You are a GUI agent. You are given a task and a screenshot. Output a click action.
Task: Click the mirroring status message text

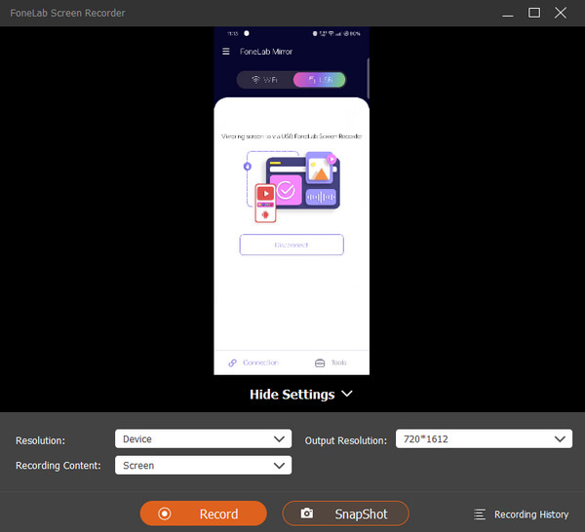(x=292, y=136)
